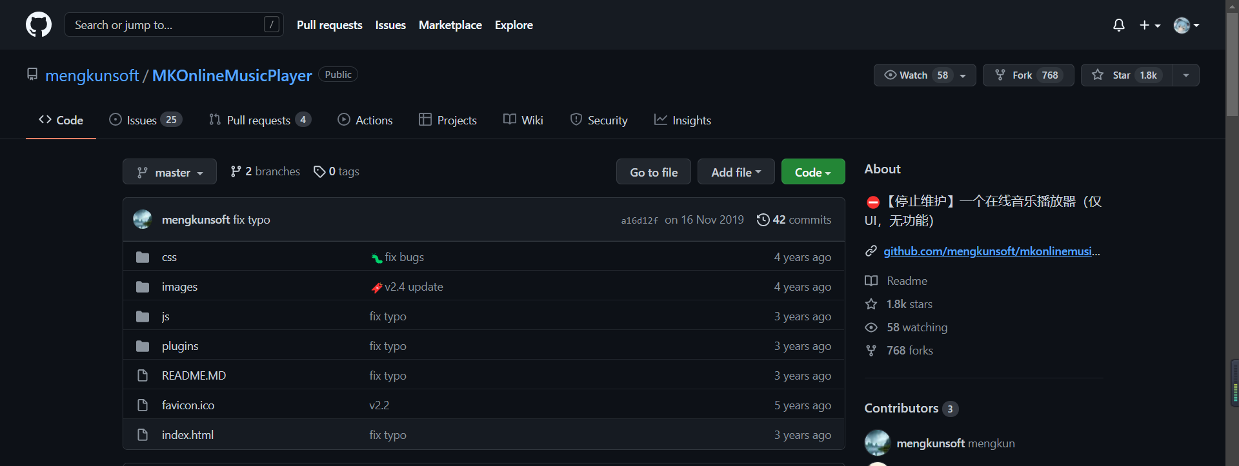Open commit hash a16d12f
This screenshot has width=1239, height=466.
[x=640, y=220]
